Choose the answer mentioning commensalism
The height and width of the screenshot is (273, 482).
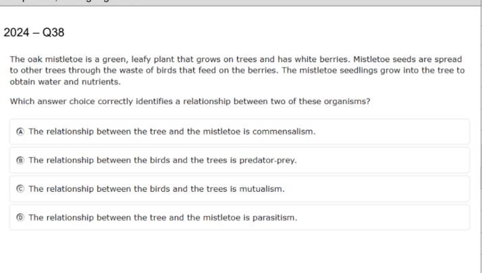pyautogui.click(x=240, y=132)
